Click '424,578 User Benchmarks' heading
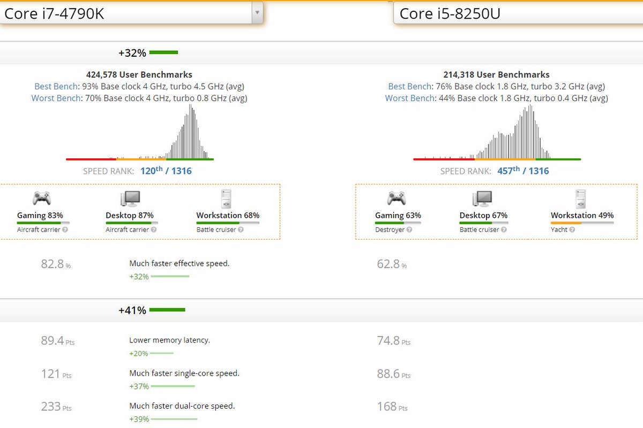This screenshot has width=643, height=428. pos(139,75)
